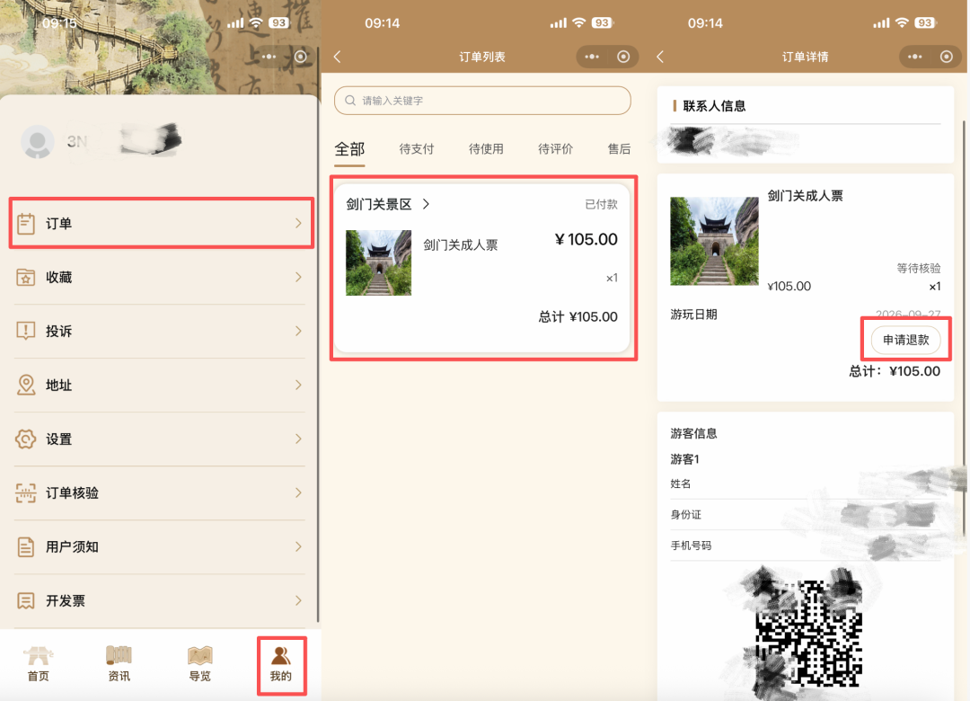Switch to the 待评价 tab
The image size is (970, 701).
point(556,149)
